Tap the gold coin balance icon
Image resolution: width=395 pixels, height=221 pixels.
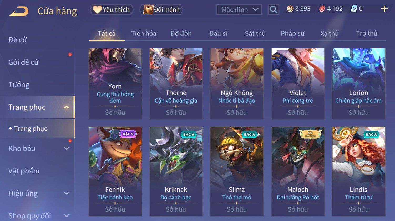pyautogui.click(x=290, y=9)
